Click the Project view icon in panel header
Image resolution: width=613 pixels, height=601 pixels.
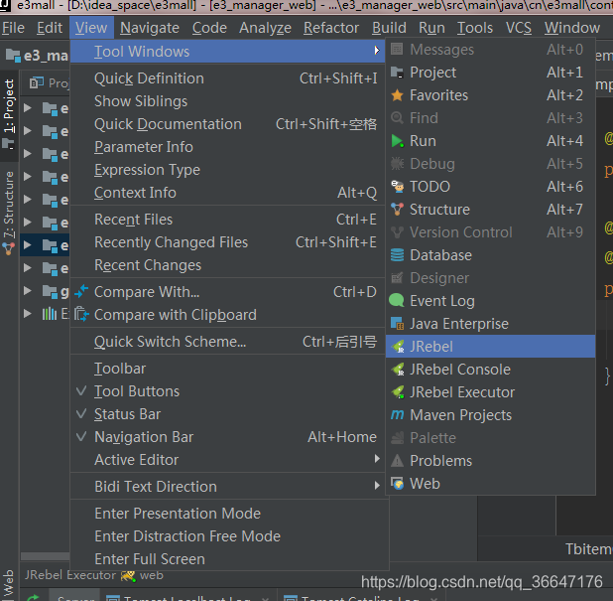coord(37,82)
